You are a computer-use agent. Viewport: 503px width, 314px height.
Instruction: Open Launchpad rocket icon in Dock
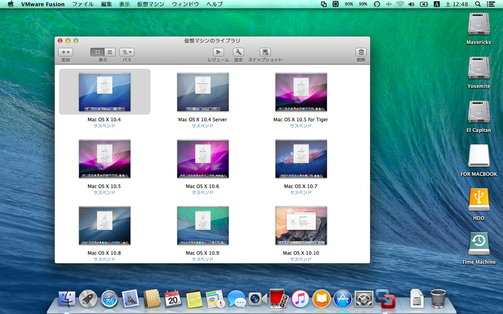tap(88, 299)
